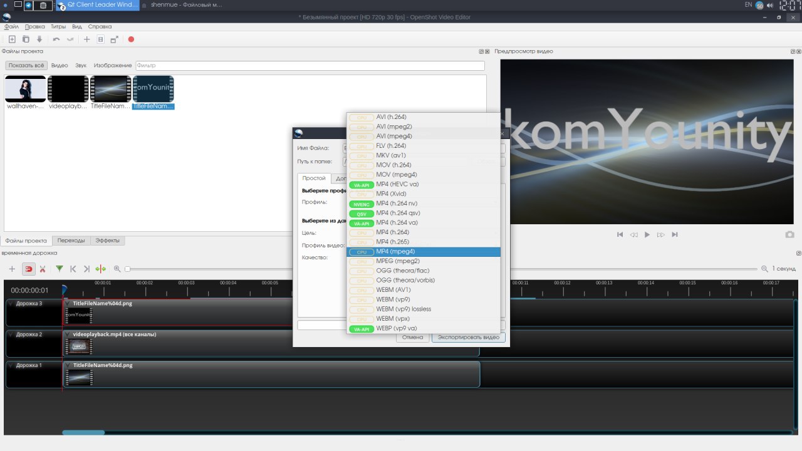The height and width of the screenshot is (451, 802).
Task: Filter project files by Звук
Action: [81, 65]
